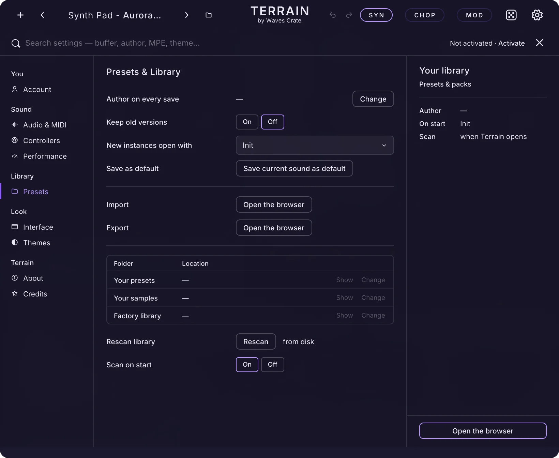Open settings via the gear icon

pyautogui.click(x=537, y=15)
